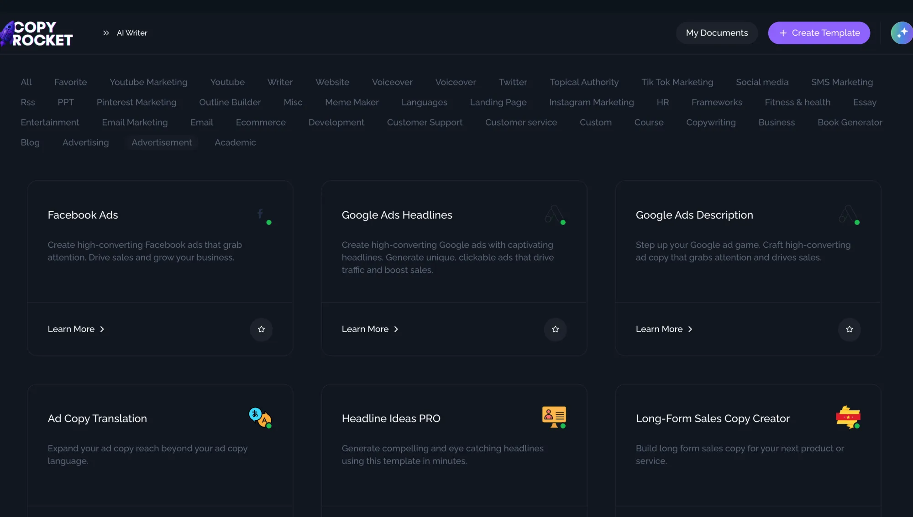The width and height of the screenshot is (913, 517).
Task: Click the Copy Rocket logo
Action: tap(37, 33)
